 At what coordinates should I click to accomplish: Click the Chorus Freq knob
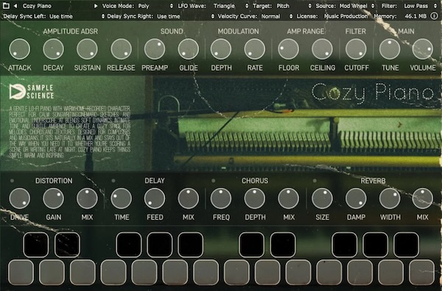point(221,198)
